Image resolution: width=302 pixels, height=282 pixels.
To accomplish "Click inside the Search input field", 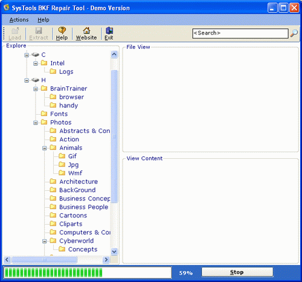I will pyautogui.click(x=240, y=33).
